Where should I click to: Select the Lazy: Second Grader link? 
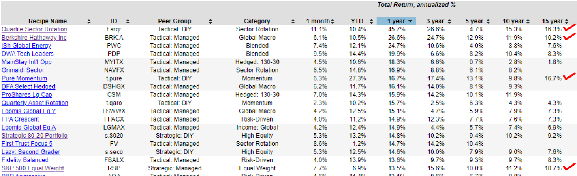click(x=31, y=152)
